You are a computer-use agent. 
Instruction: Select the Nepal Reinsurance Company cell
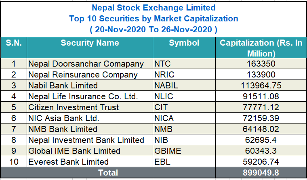[83, 75]
